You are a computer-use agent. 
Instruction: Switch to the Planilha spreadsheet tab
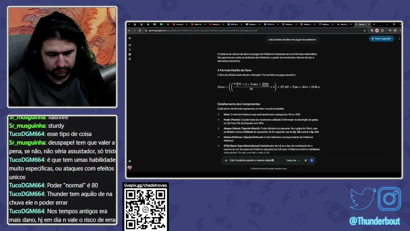click(254, 24)
